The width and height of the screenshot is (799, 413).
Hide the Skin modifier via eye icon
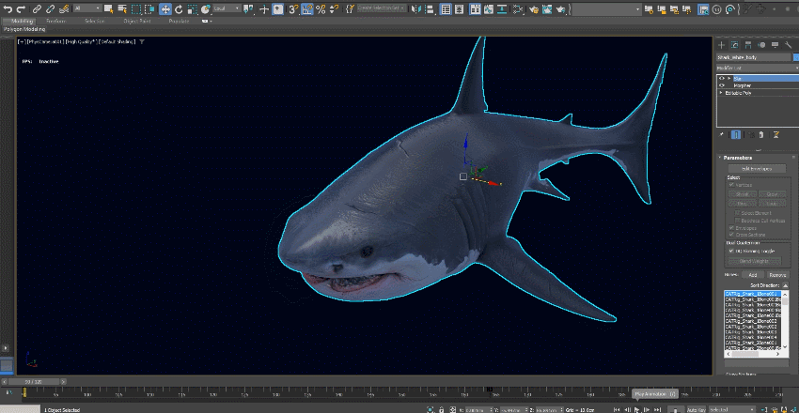[x=722, y=79]
